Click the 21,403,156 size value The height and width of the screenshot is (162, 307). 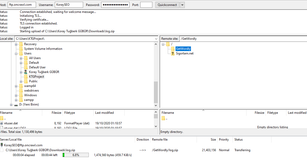click(209, 150)
